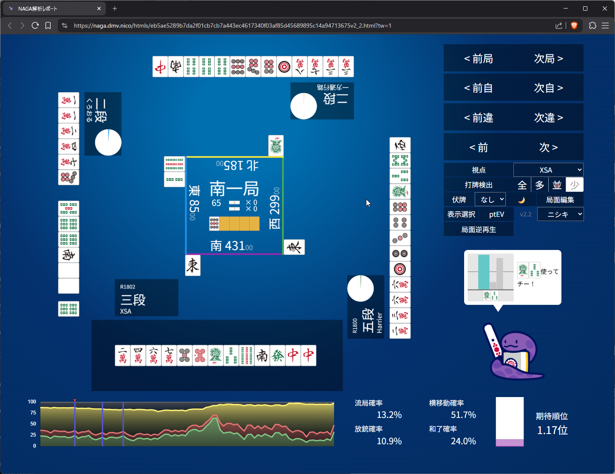Image resolution: width=615 pixels, height=474 pixels.
Task: Click the share icon in the address bar
Action: [558, 26]
